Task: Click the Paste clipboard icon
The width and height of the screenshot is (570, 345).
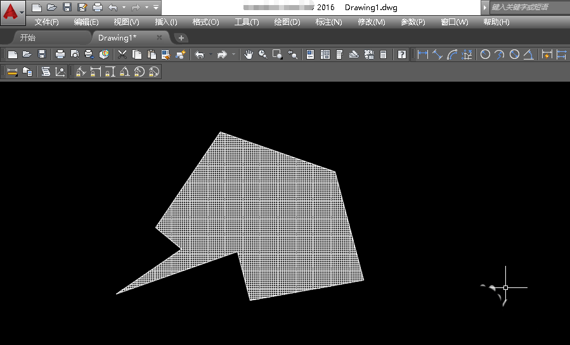Action: (x=152, y=54)
